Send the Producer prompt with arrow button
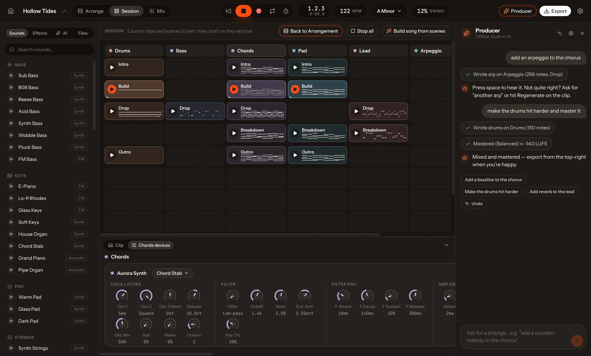 (x=577, y=341)
